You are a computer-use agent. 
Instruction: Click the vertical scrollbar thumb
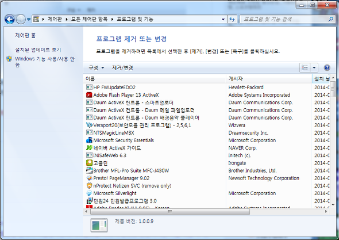coord(333,89)
